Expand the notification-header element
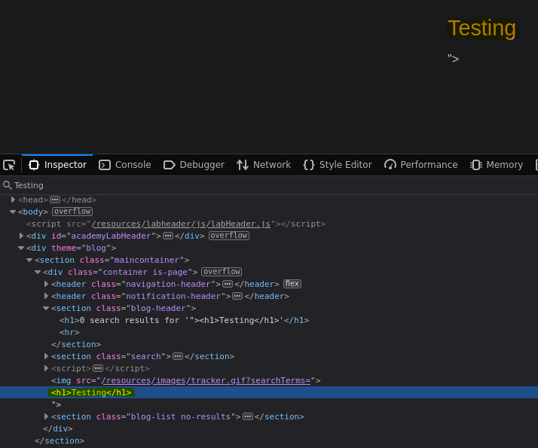The width and height of the screenshot is (538, 448). [46, 296]
